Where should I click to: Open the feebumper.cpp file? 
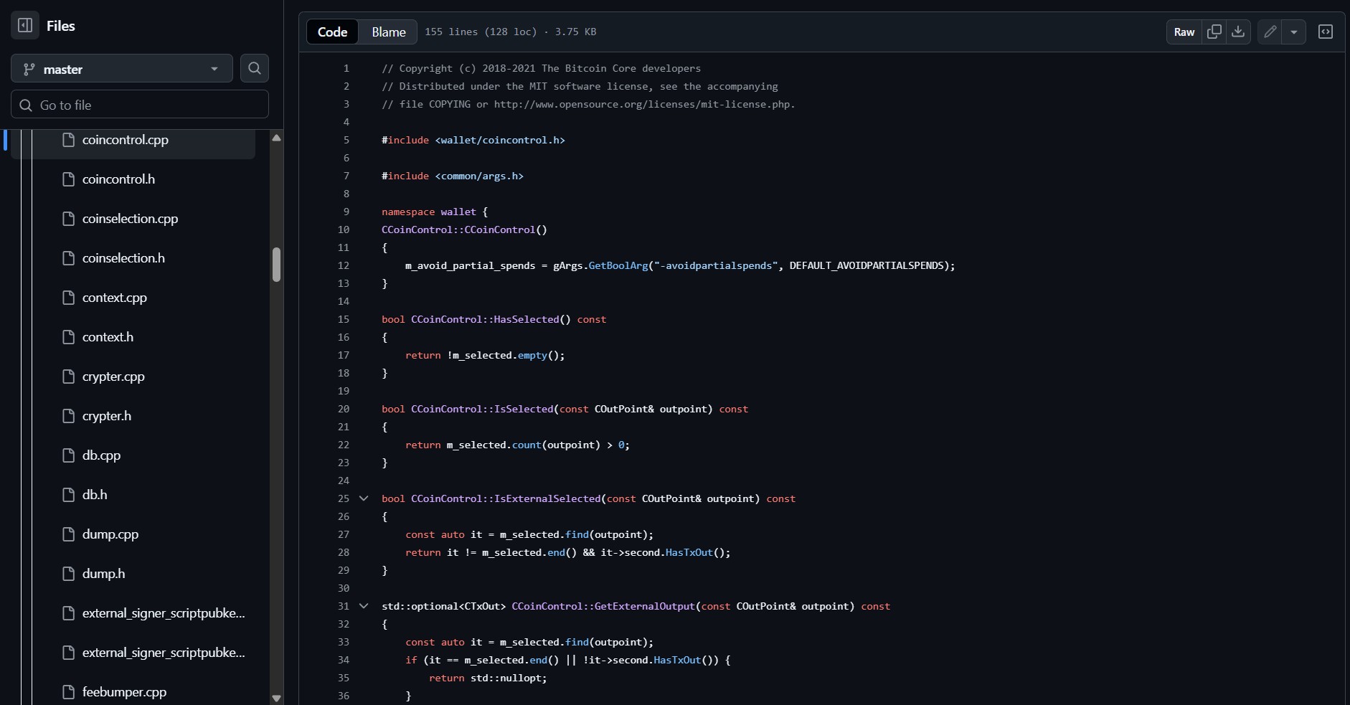[124, 692]
